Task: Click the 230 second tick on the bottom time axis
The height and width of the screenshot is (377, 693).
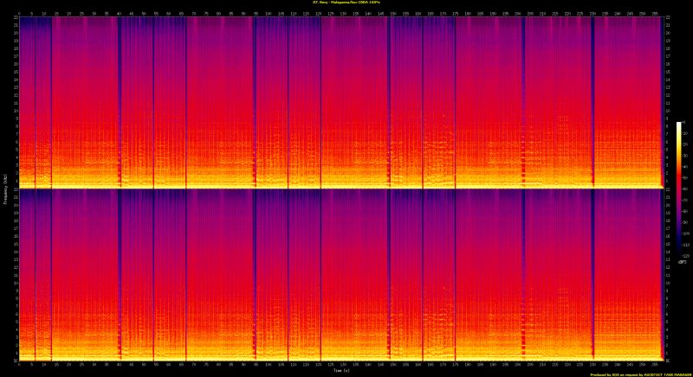Action: 593,365
